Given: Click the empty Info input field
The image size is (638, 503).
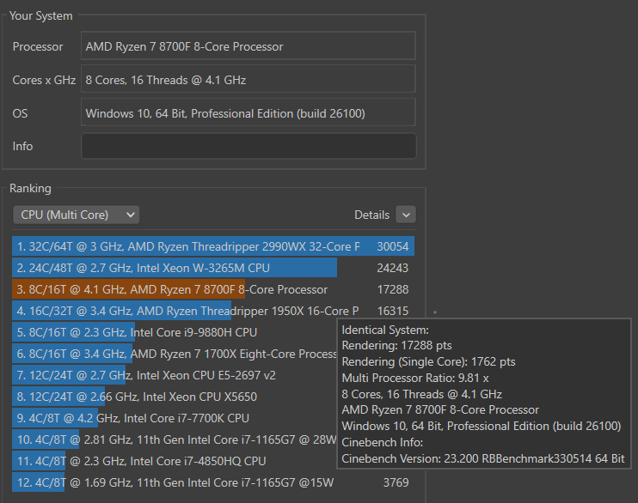Looking at the screenshot, I should pyautogui.click(x=248, y=146).
